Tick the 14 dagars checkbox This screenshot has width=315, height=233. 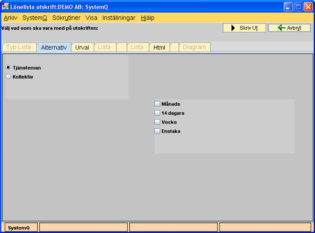tap(157, 113)
